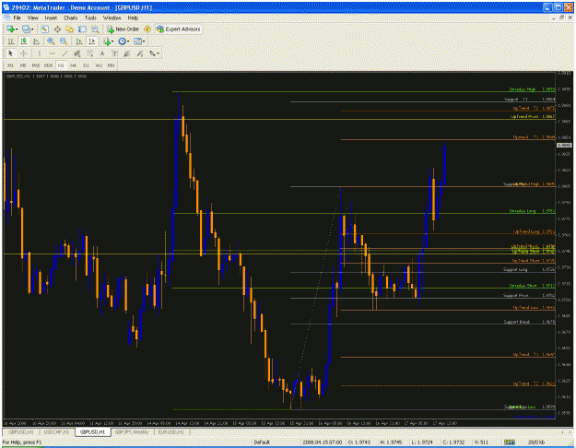Screen dimensions: 576x448
Task: Draw a vertical line tool
Action: pos(40,53)
